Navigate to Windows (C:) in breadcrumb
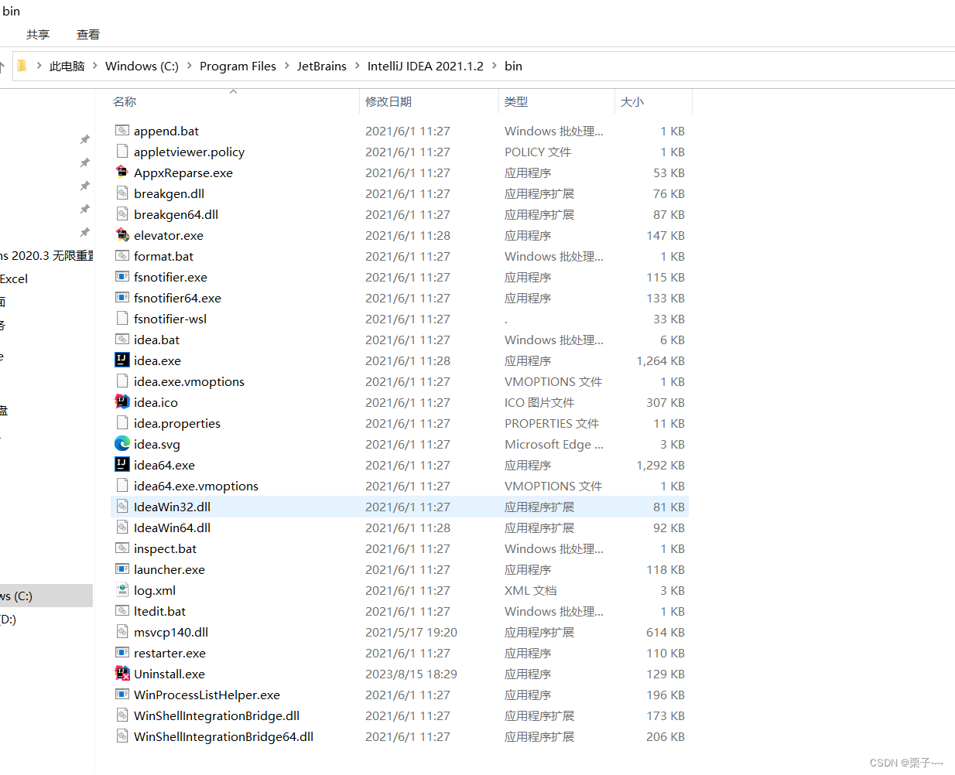This screenshot has height=775, width=955. pos(142,67)
